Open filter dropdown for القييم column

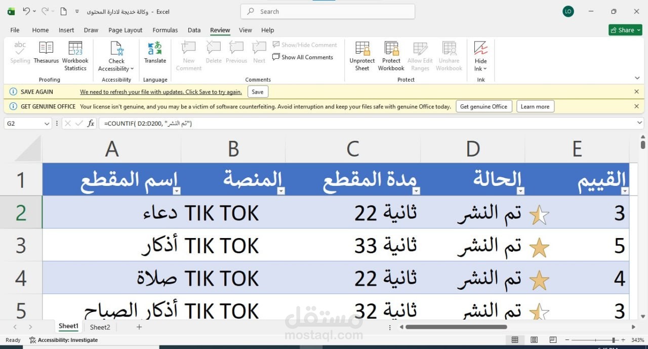click(625, 190)
